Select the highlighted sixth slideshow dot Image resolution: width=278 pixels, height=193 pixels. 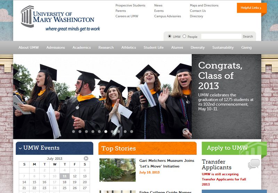(106, 131)
